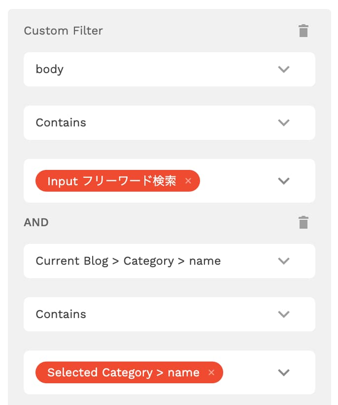
Task: Select the Input フリーワード検索 chip
Action: pyautogui.click(x=112, y=181)
